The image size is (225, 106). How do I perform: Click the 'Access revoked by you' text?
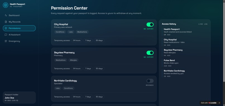click(x=174, y=73)
